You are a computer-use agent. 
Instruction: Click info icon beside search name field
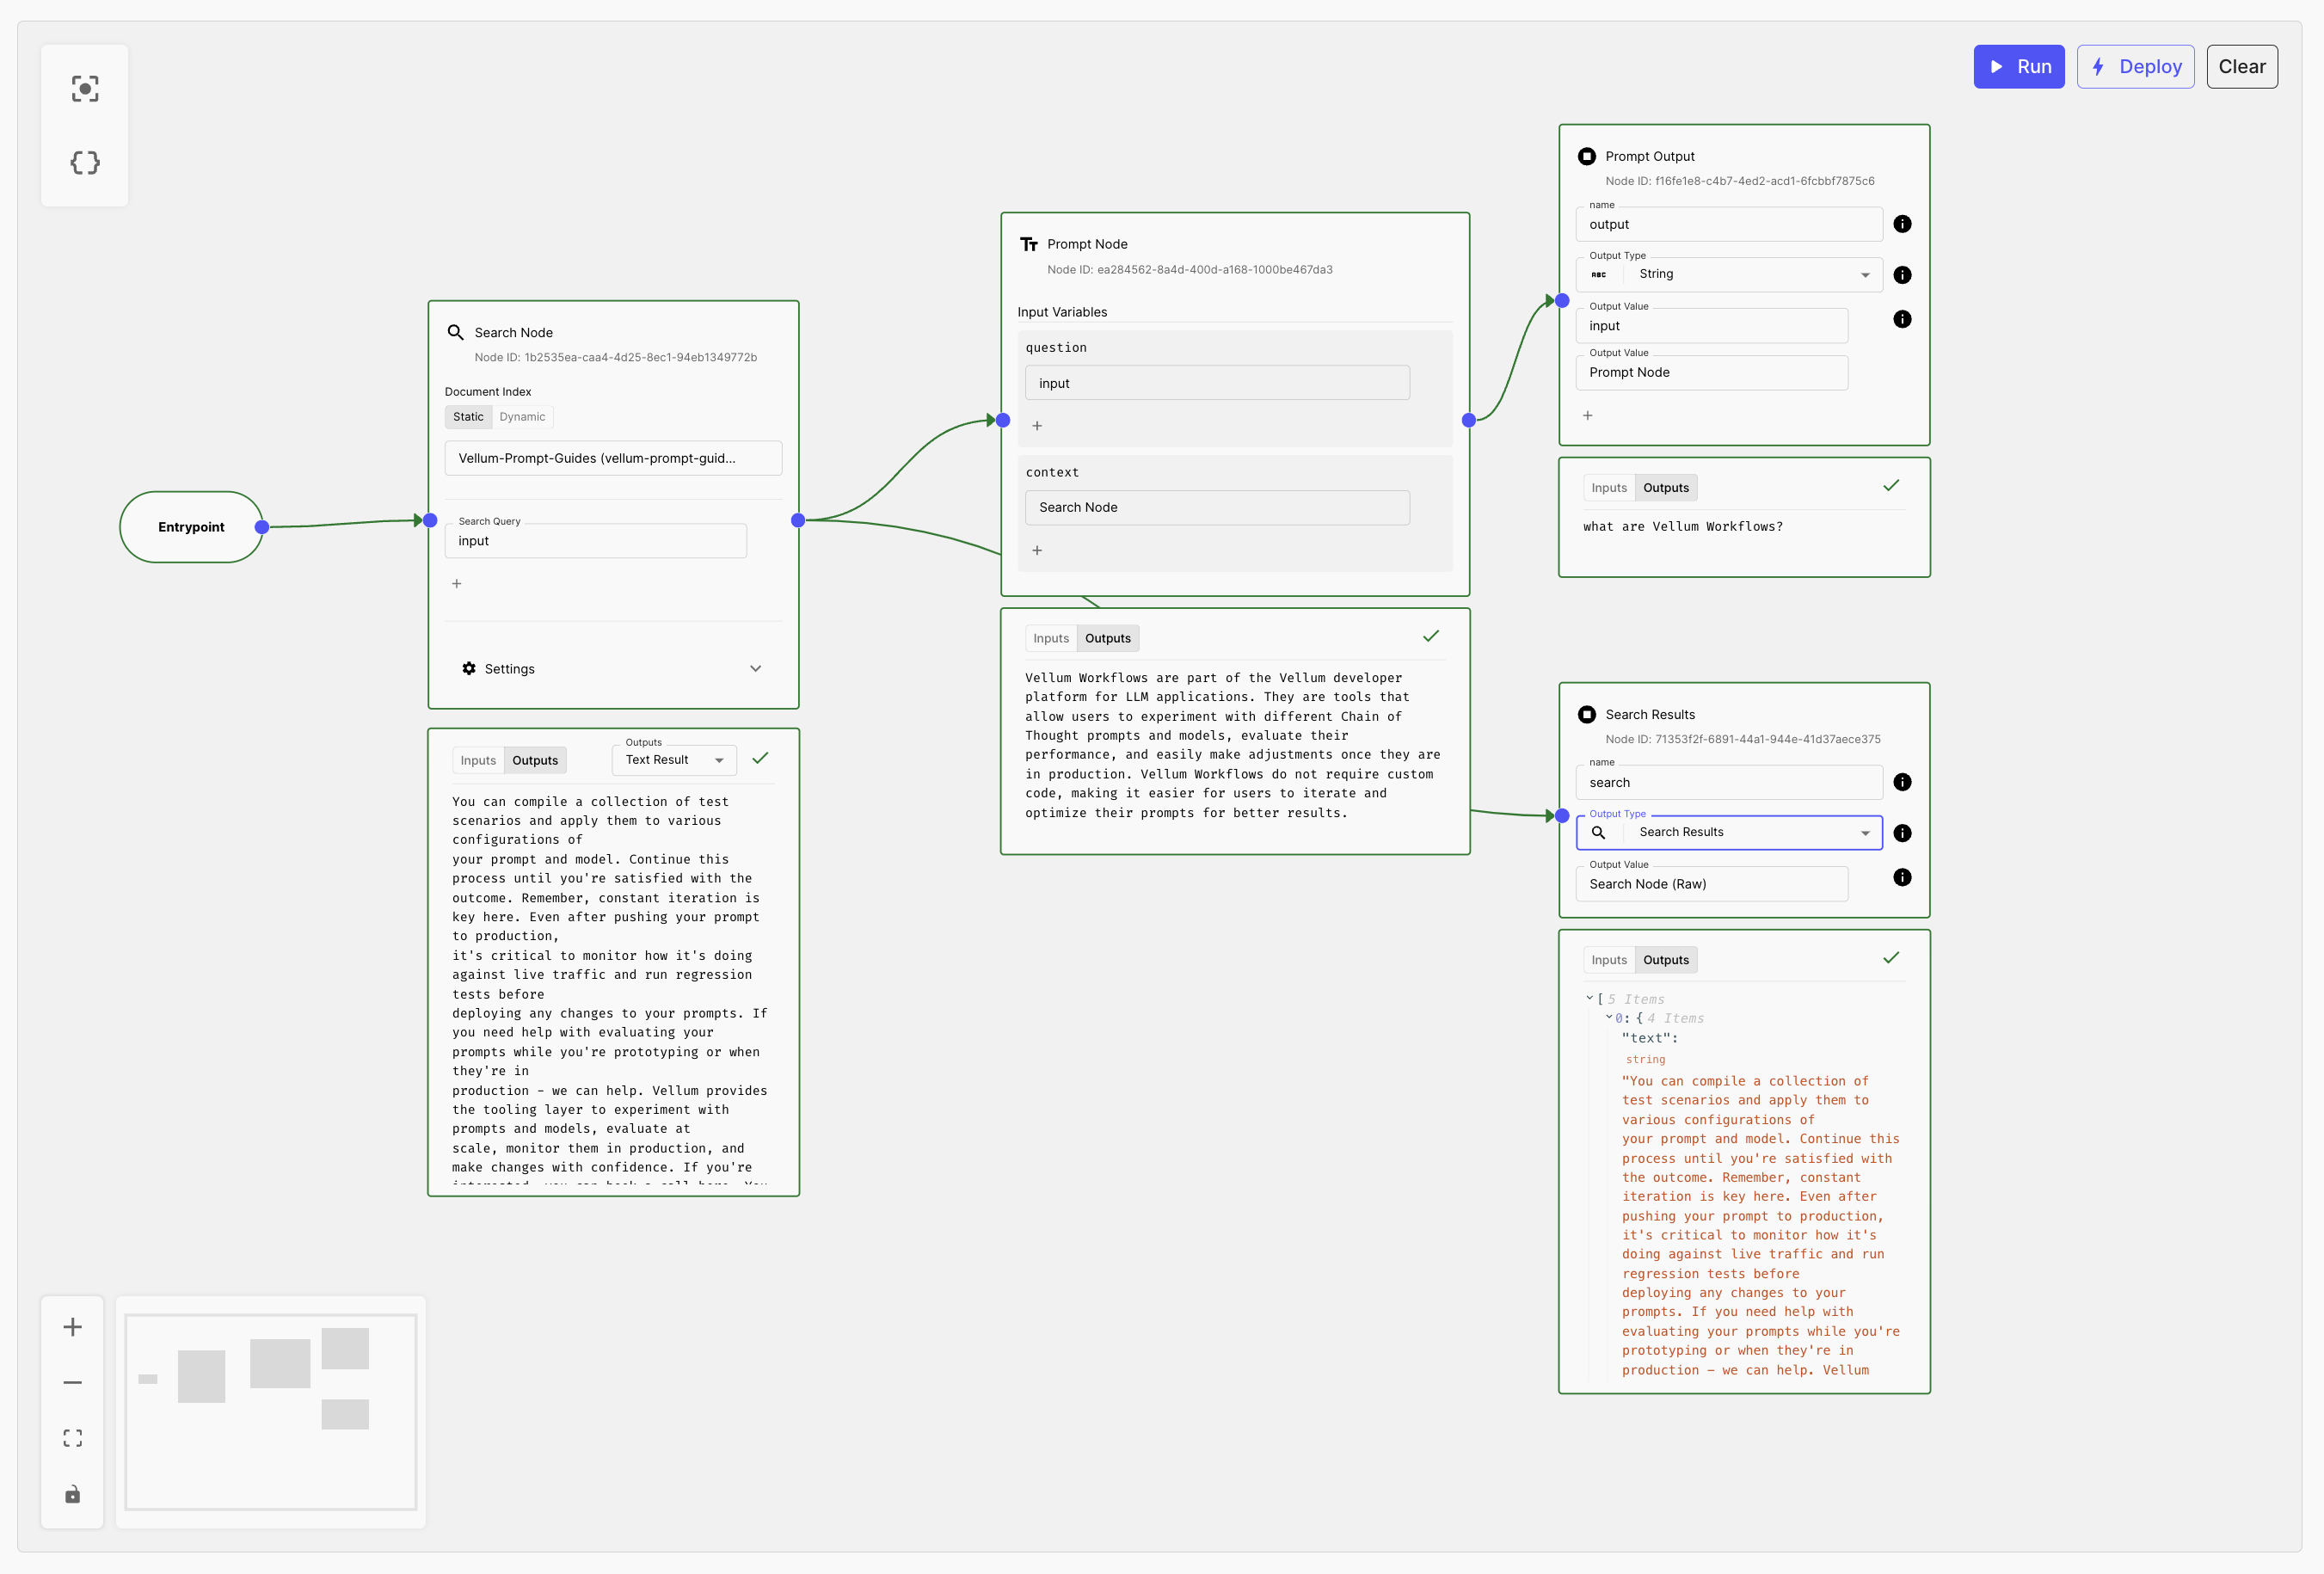tap(1902, 782)
